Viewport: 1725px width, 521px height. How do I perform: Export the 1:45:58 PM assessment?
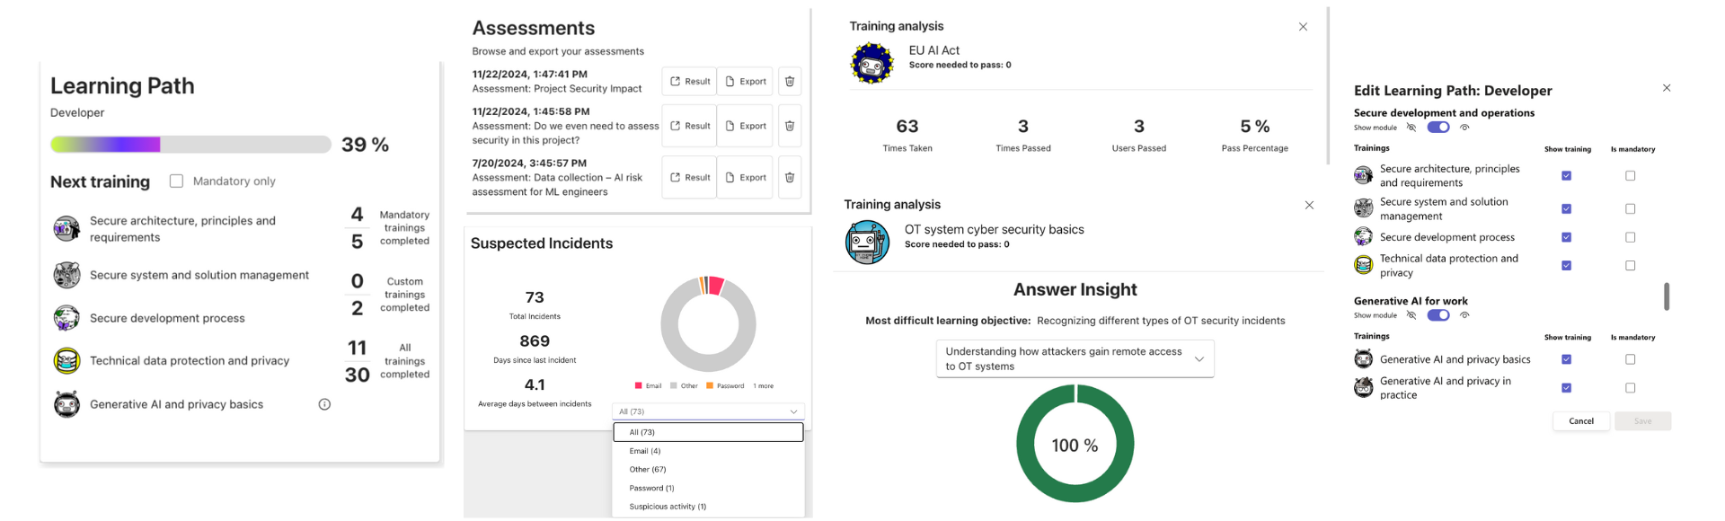[745, 126]
